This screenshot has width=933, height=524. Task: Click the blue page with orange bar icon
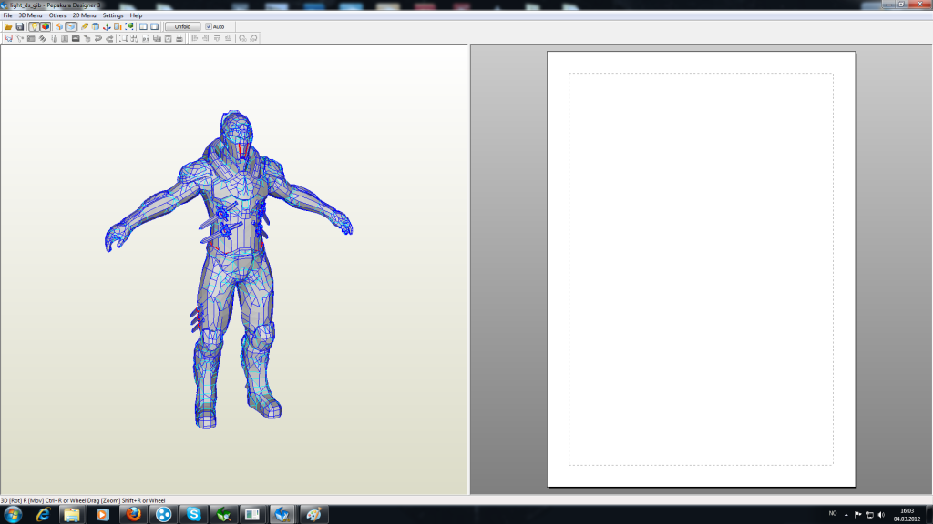point(118,26)
